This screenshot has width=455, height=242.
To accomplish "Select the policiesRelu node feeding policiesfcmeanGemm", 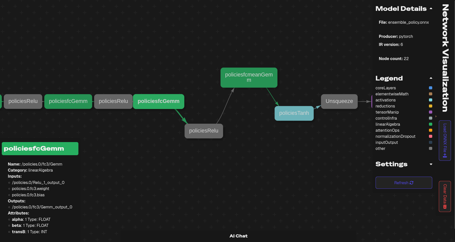I will (204, 131).
